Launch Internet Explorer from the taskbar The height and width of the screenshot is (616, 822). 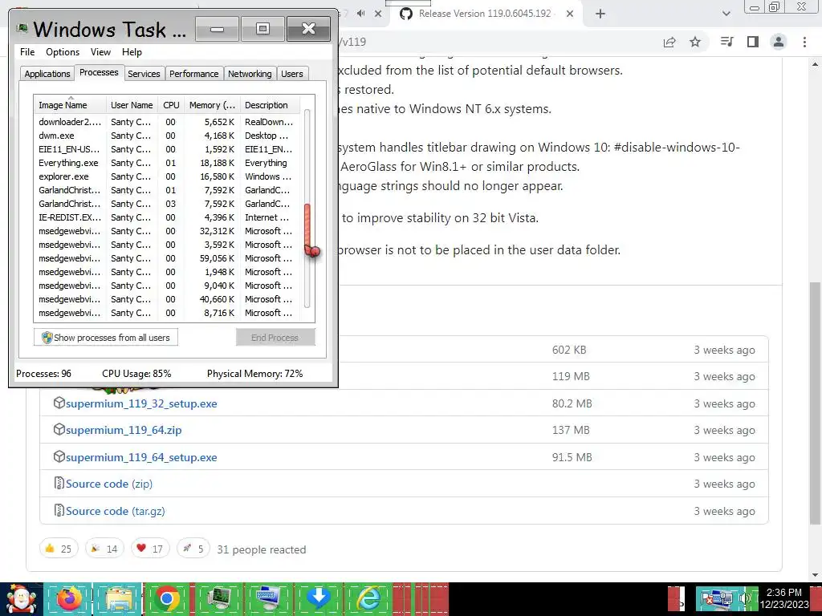(368, 598)
